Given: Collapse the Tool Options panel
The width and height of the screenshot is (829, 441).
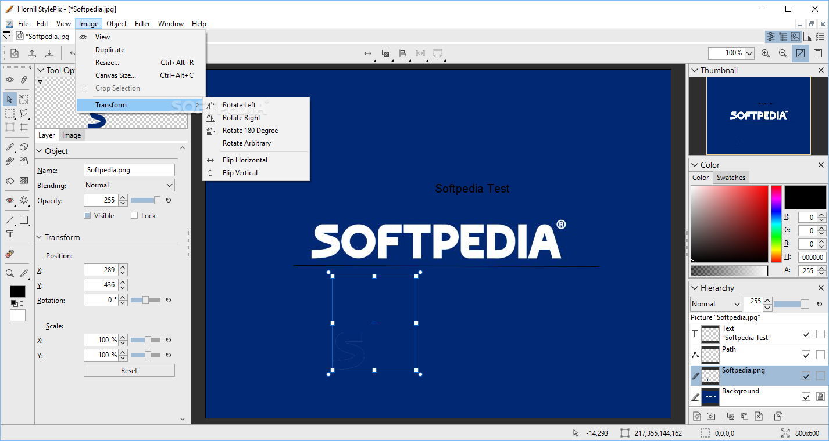Looking at the screenshot, I should point(40,70).
